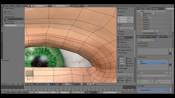175x98 pixels.
Task: Open the properties editor type icon
Action: coord(138,37)
